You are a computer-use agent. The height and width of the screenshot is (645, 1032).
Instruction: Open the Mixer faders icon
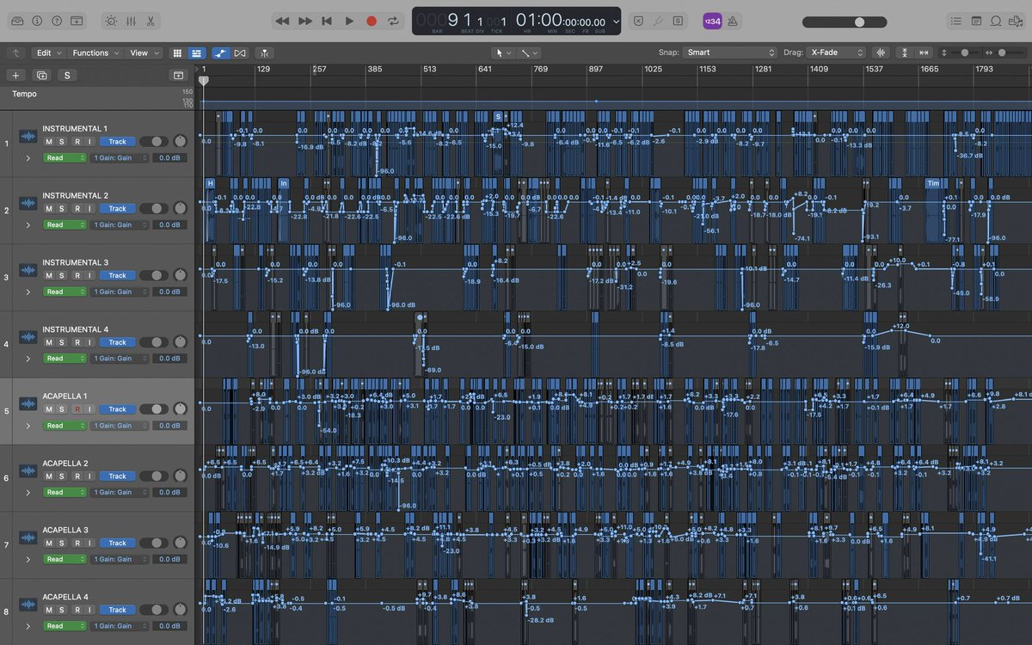(x=131, y=21)
